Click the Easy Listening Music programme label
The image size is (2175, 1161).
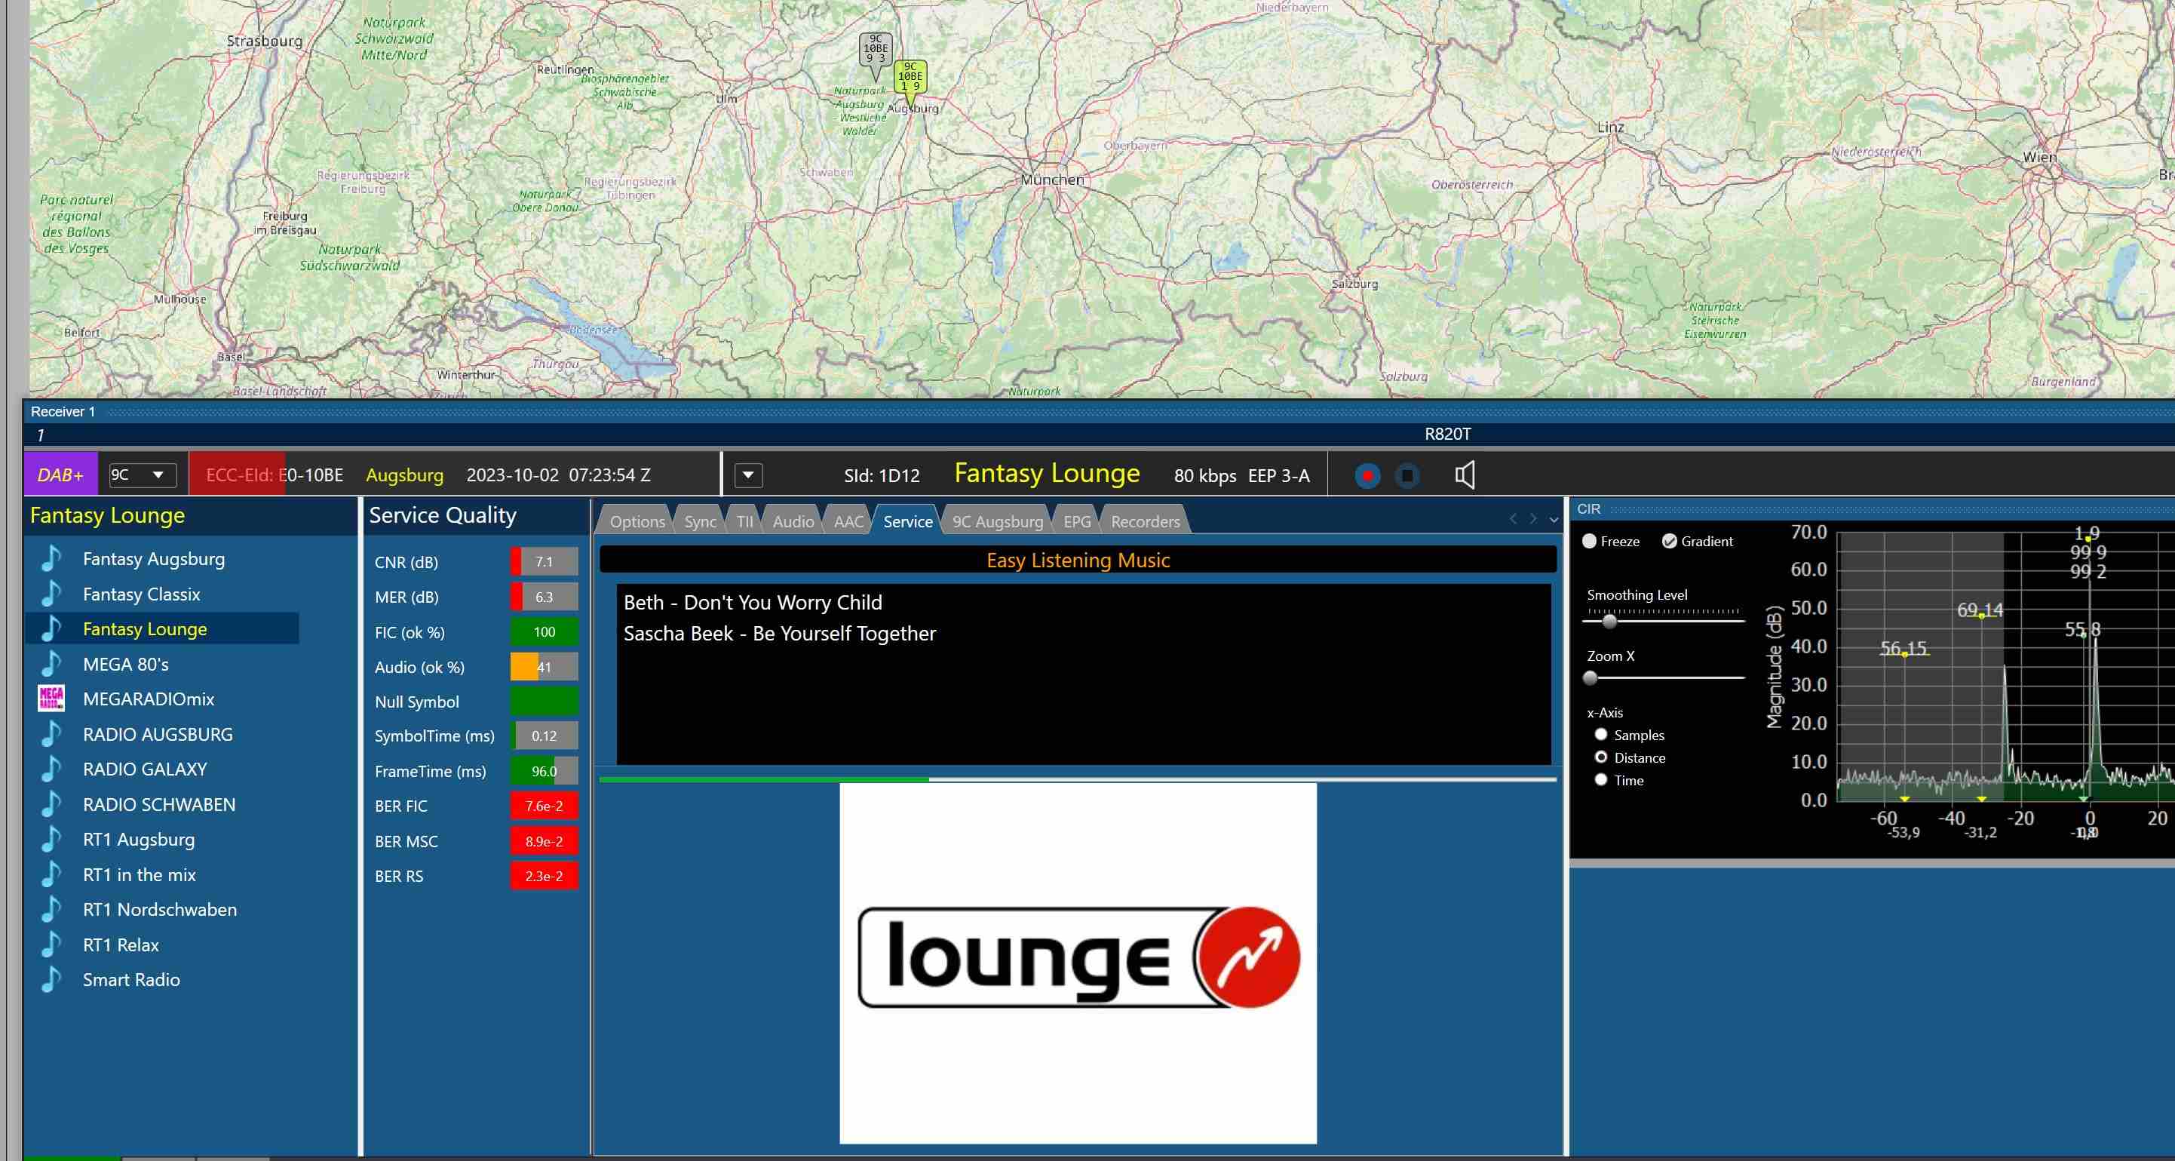[x=1078, y=560]
